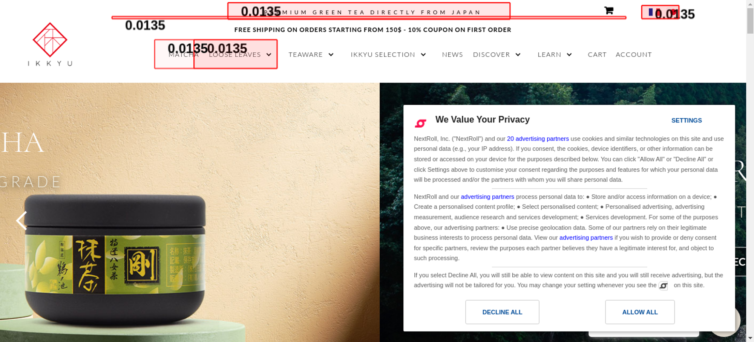This screenshot has width=754, height=342.
Task: Open the Account menu link
Action: click(634, 55)
